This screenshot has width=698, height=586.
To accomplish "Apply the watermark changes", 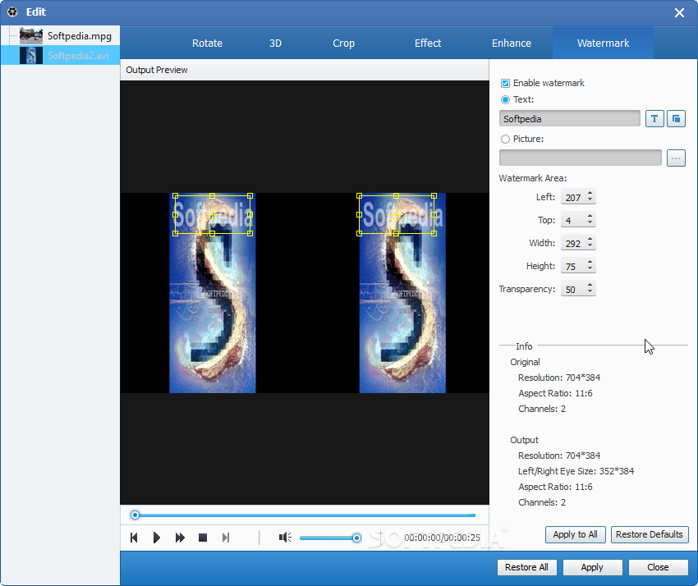I will pos(592,567).
